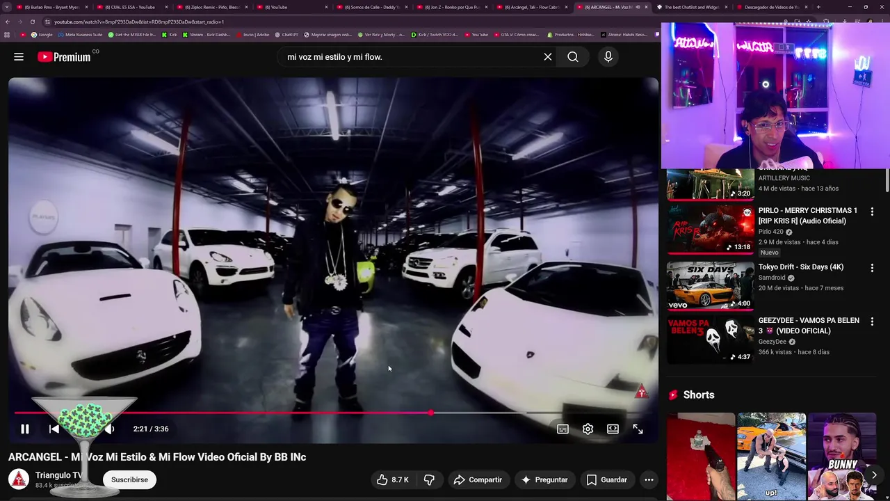Close the Descargador de Videos tab
Image resolution: width=890 pixels, height=501 pixels.
[806, 7]
